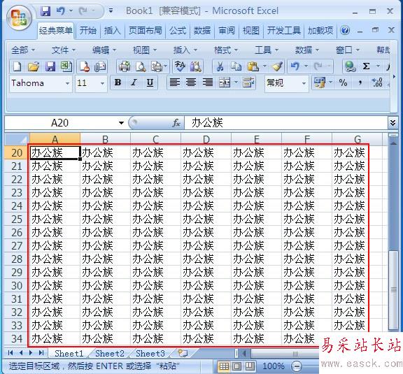Viewport: 403px width, 374px height.
Task: Click the Office button orb
Action: click(x=19, y=17)
